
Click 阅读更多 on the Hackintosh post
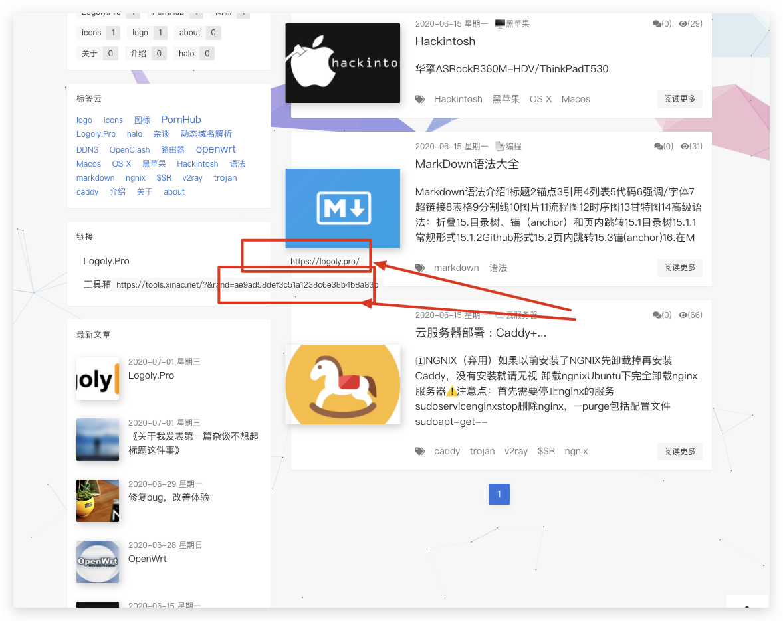pyautogui.click(x=679, y=99)
